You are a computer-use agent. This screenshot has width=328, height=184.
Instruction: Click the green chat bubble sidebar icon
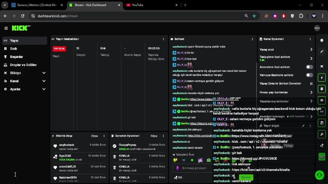point(322,100)
